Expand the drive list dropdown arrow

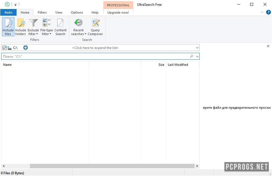pos(197,48)
